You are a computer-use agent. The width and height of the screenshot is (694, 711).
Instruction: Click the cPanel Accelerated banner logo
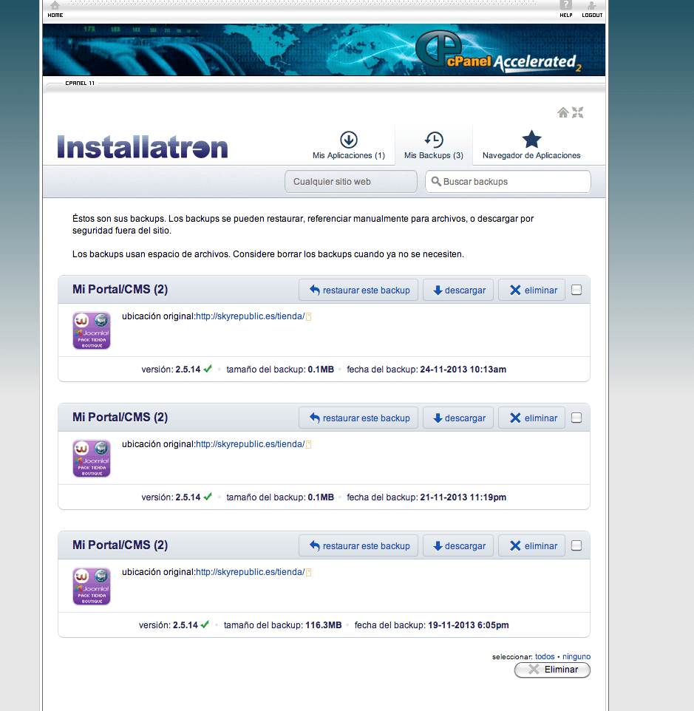tap(497, 51)
